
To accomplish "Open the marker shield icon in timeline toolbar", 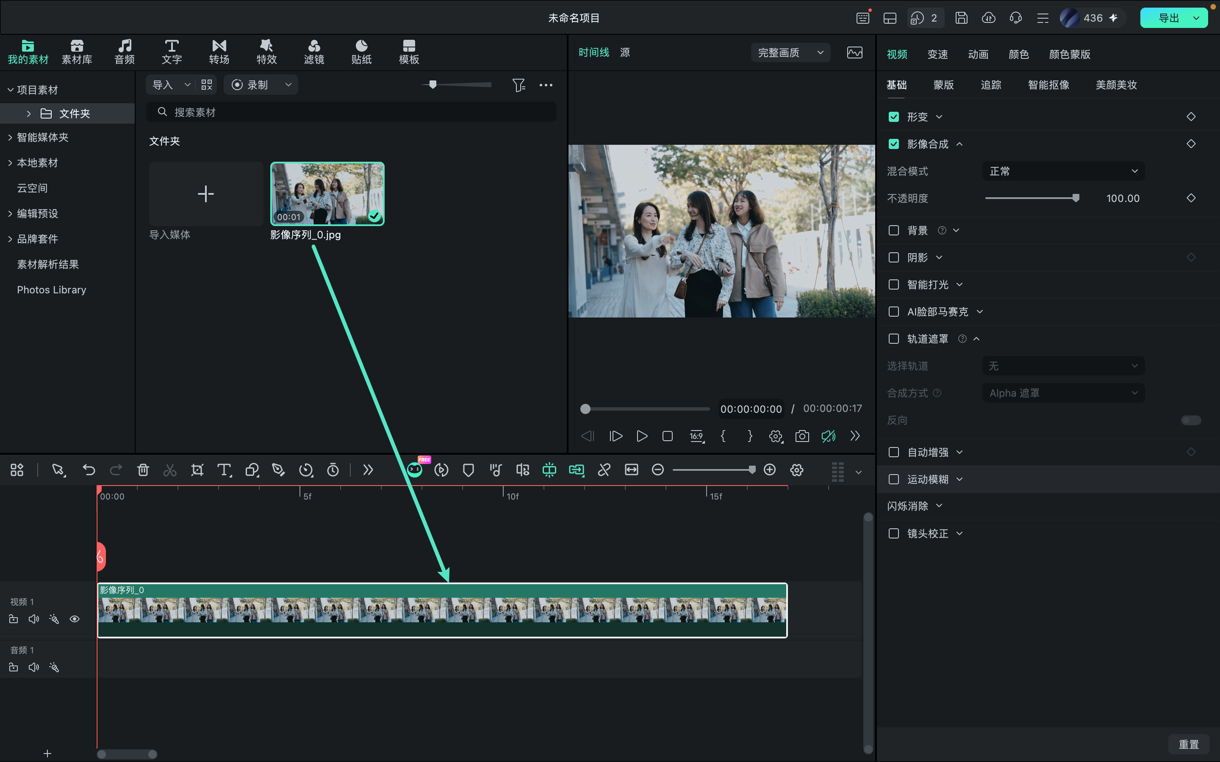I will (469, 470).
